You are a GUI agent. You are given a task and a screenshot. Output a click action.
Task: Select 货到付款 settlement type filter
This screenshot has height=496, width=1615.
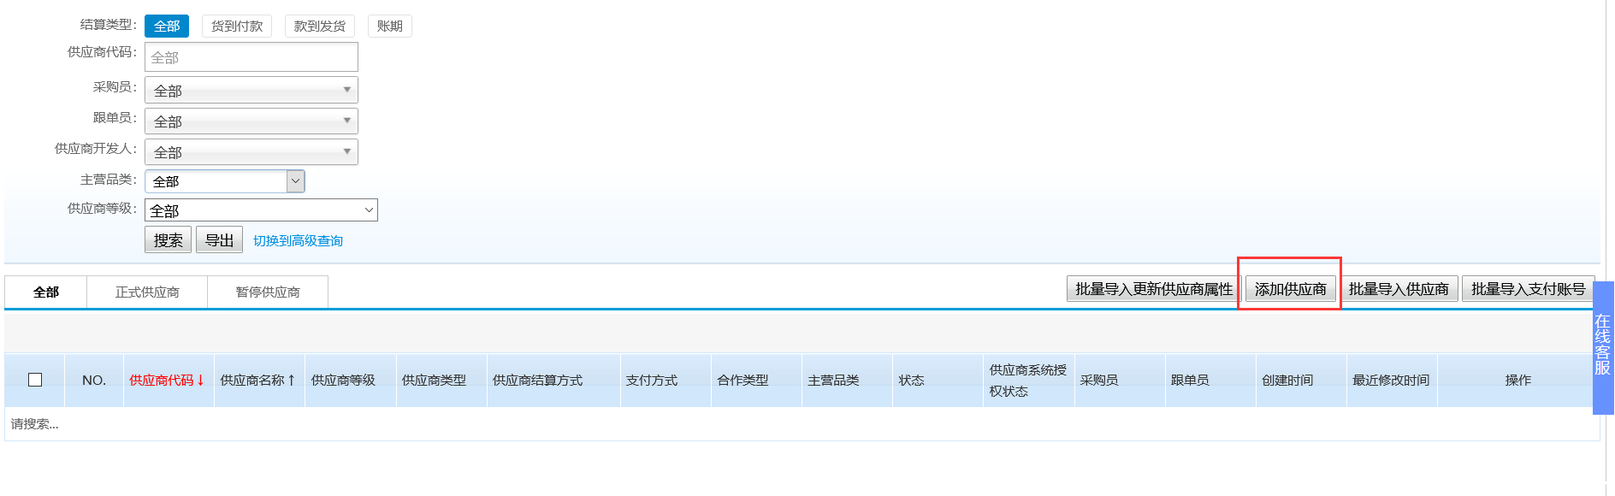(237, 27)
